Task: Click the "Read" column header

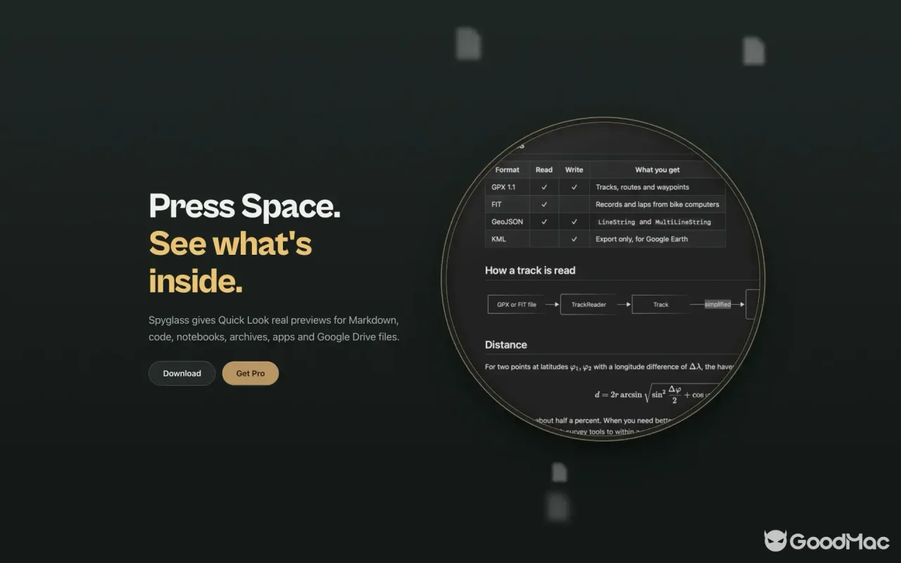Action: pos(544,170)
